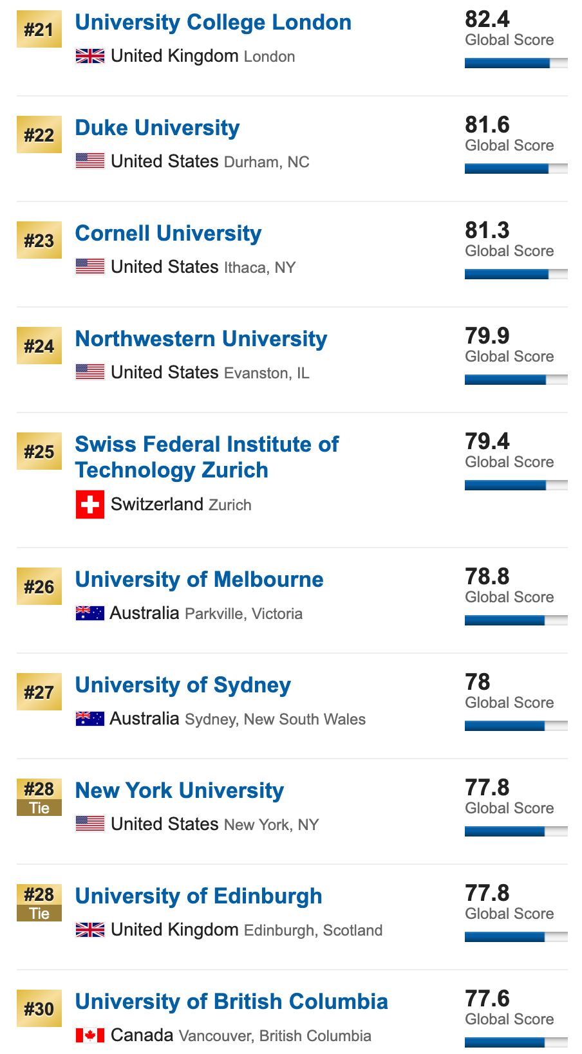
Task: Open the Duke University page
Action: pyautogui.click(x=157, y=128)
